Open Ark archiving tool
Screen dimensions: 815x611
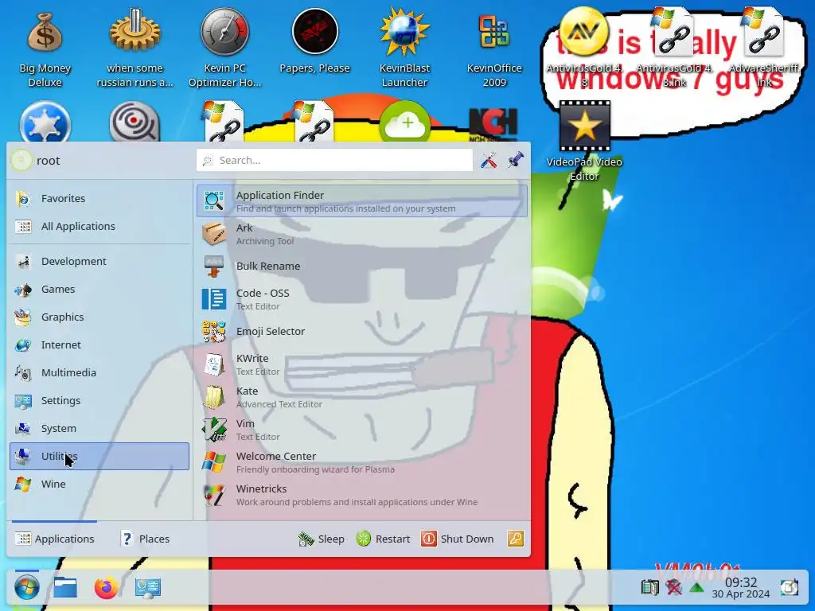[362, 234]
